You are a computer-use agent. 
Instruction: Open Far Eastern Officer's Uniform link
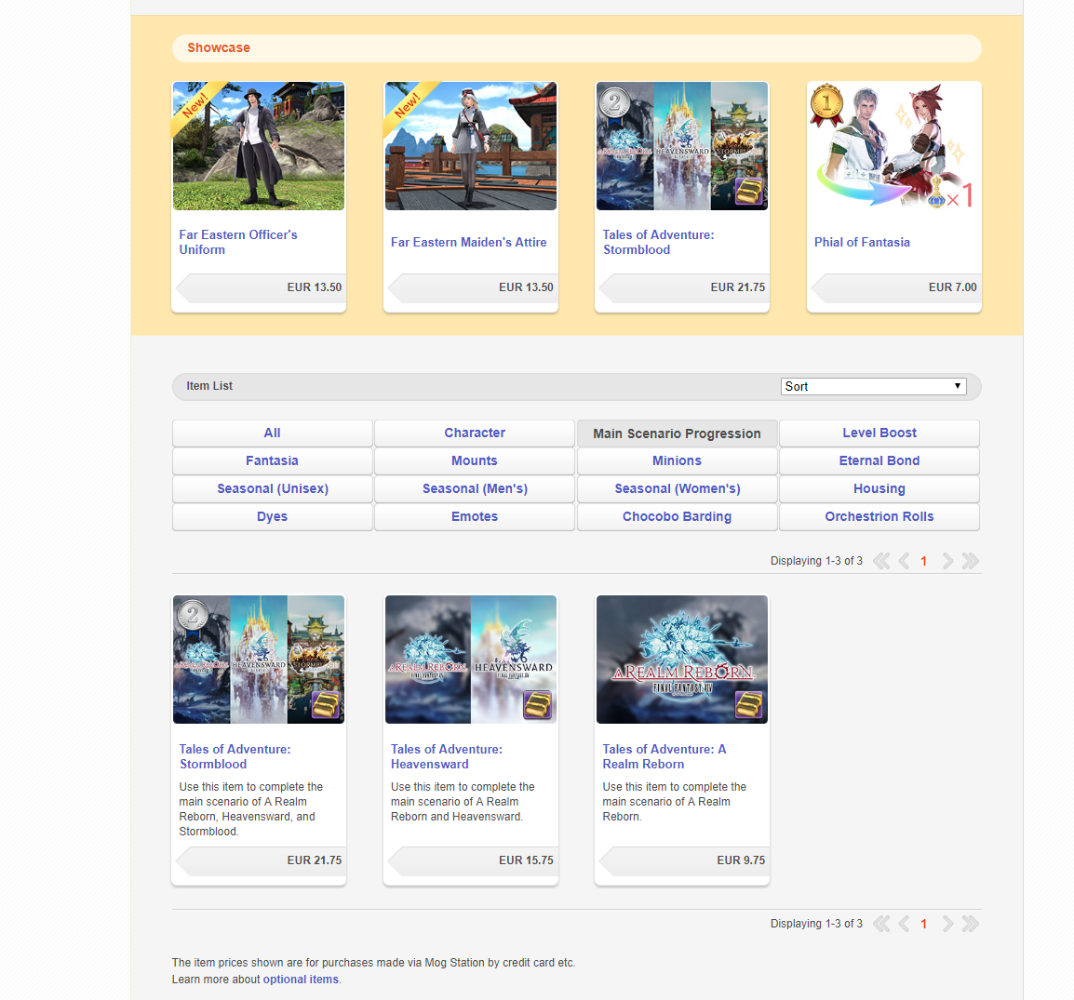(238, 242)
